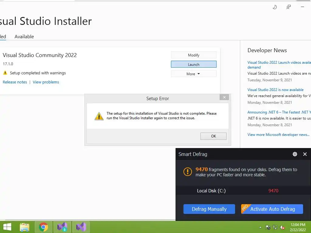The image size is (311, 233).
Task: Minimize the Visual Studio Installer window
Action: click(302, 7)
